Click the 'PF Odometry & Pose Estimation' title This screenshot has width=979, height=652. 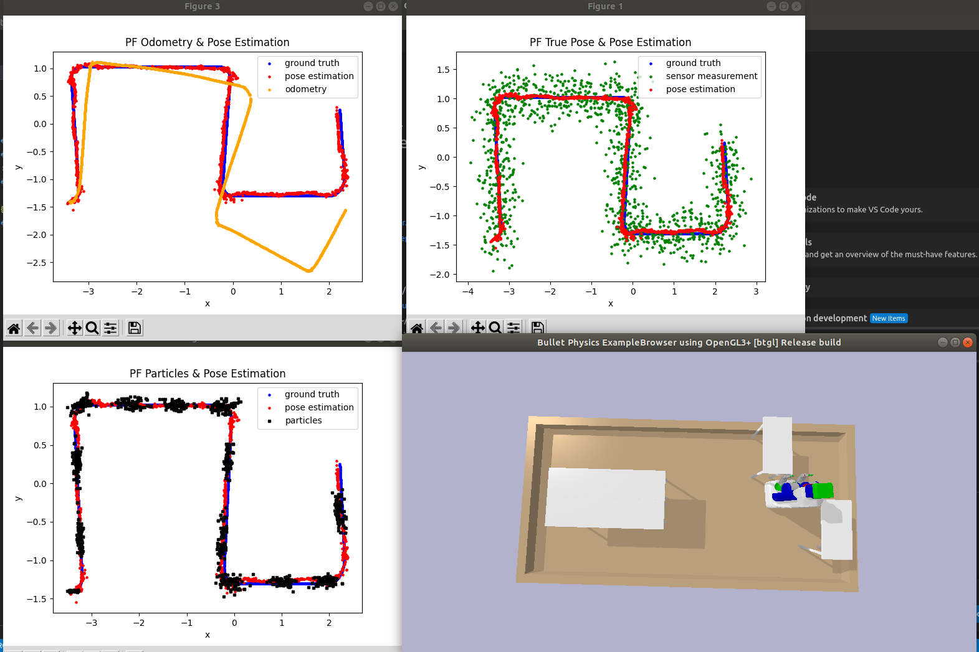coord(208,42)
